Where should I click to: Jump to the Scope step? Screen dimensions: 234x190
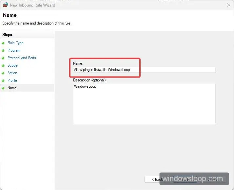coord(12,65)
